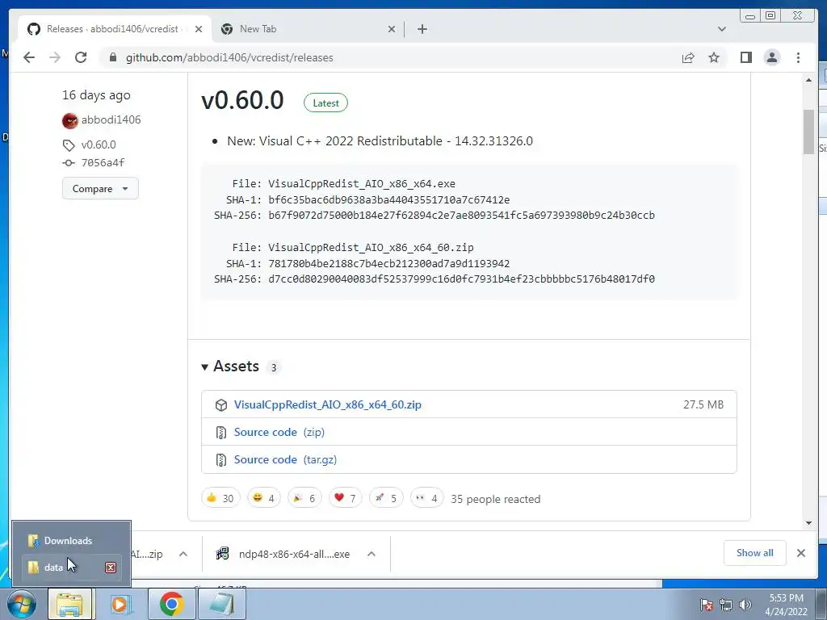Viewport: 827px width, 620px height.
Task: View the site lock info icon
Action: (x=113, y=57)
